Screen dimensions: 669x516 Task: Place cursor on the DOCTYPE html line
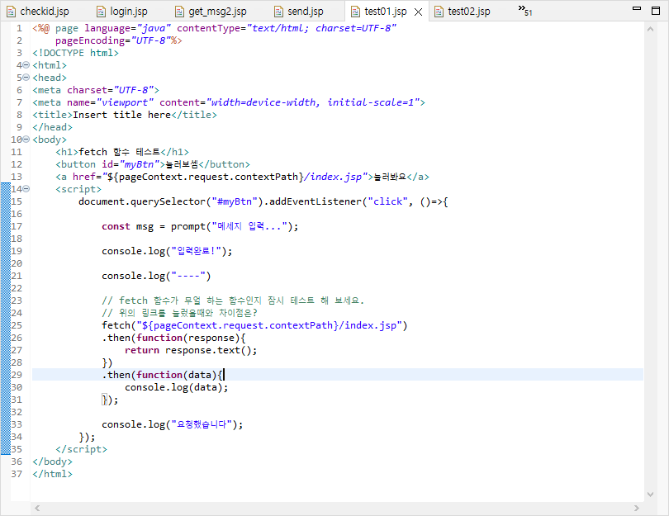(x=75, y=53)
